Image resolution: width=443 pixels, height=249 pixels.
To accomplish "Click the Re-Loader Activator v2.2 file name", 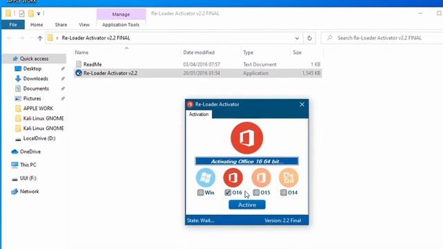I will pos(111,73).
